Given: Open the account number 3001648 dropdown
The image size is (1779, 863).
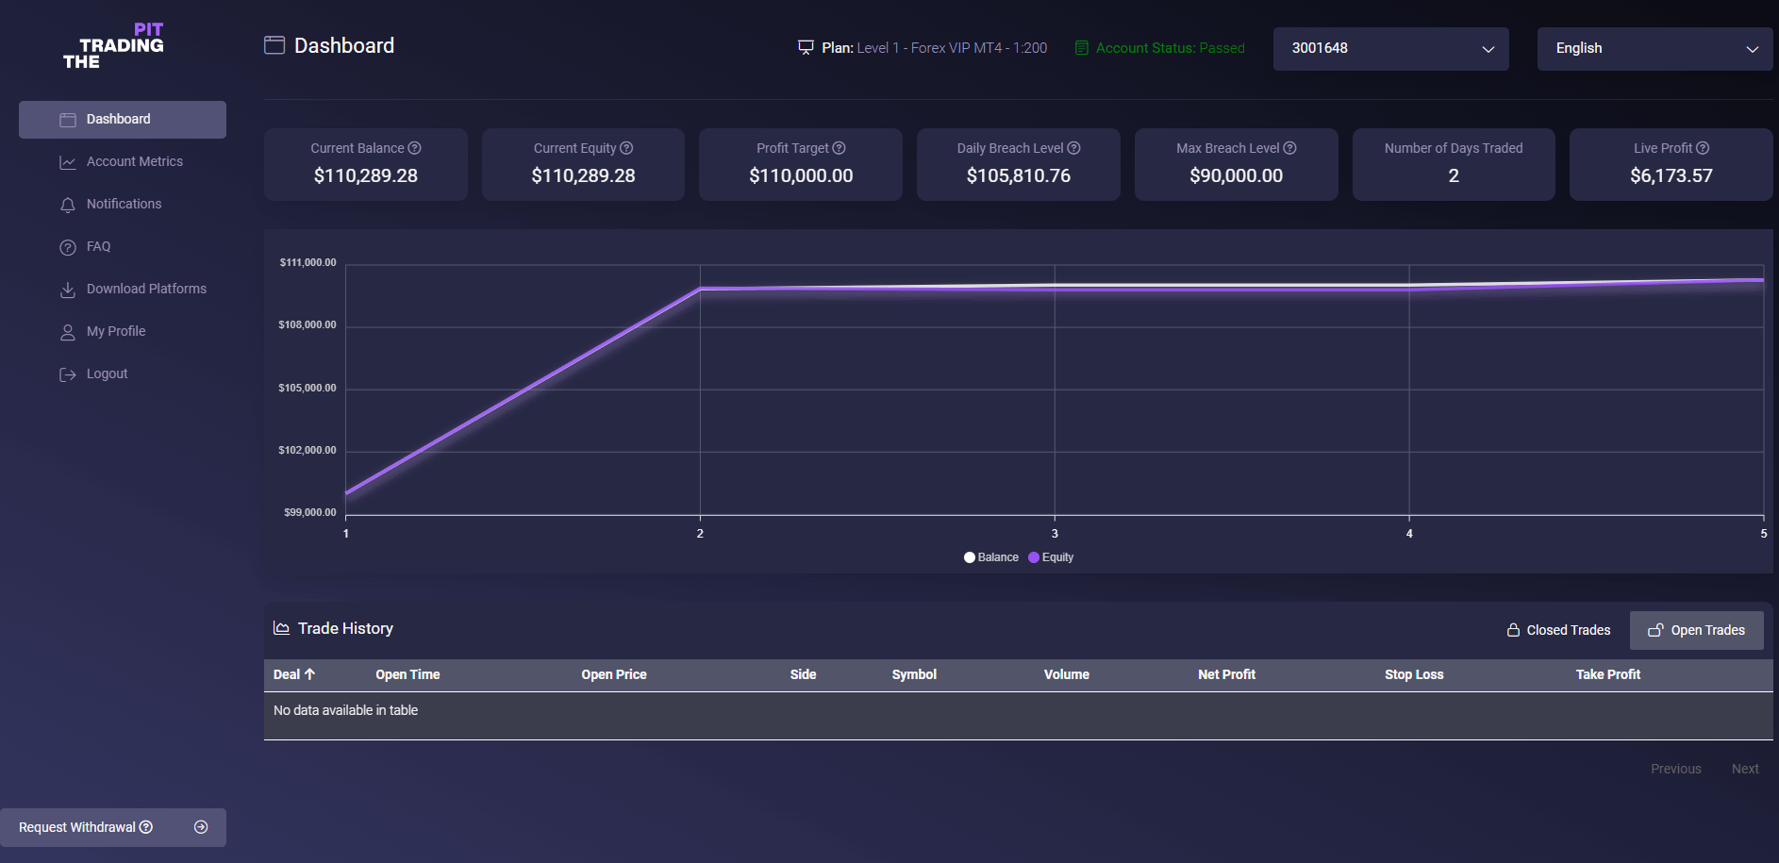Looking at the screenshot, I should [x=1390, y=48].
